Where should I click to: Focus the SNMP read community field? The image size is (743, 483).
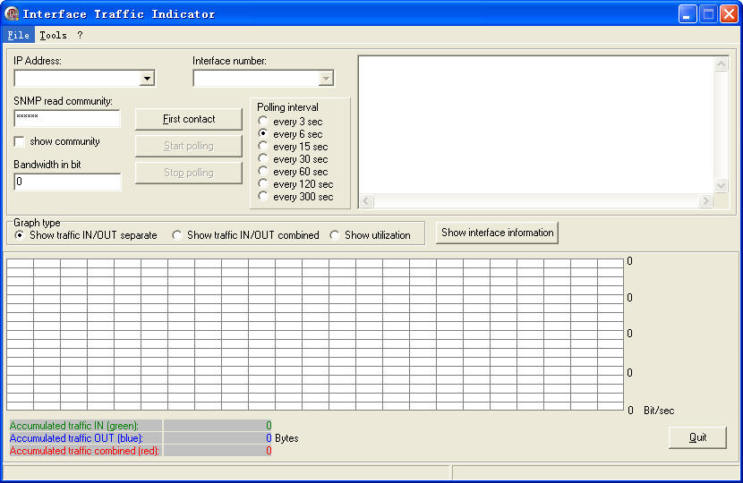(67, 119)
